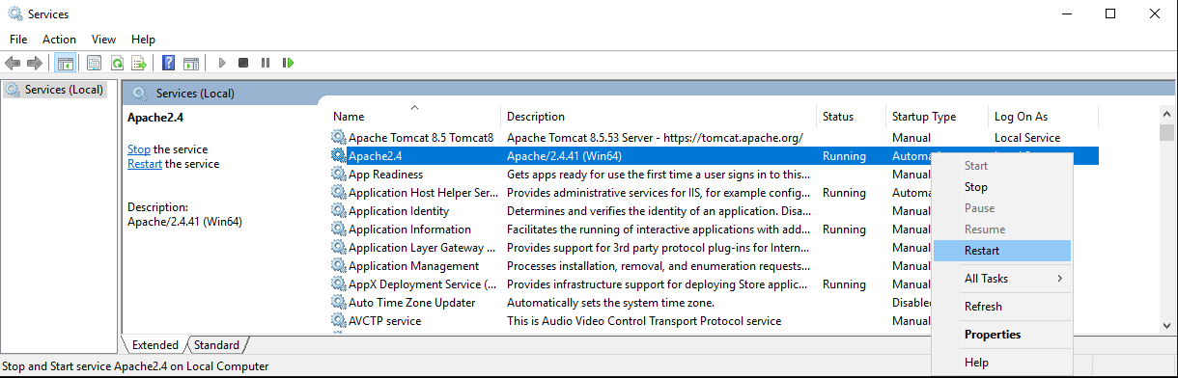Screen dimensions: 1178x378
Task: Open the Action menu
Action: pyautogui.click(x=59, y=40)
